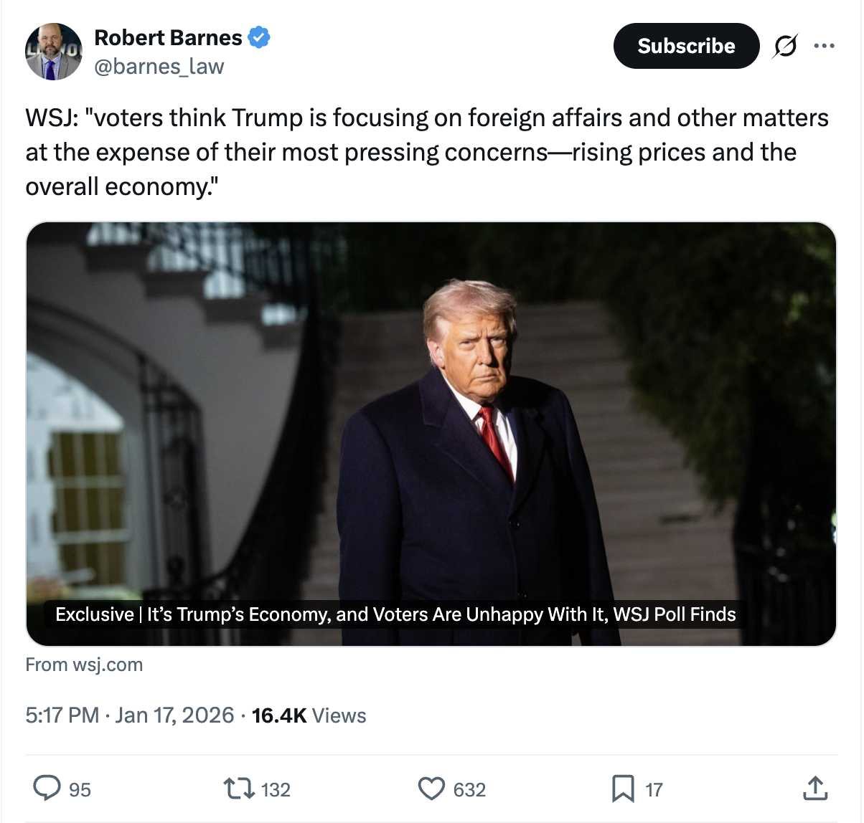
Task: Click the blue verified badge
Action: point(259,37)
